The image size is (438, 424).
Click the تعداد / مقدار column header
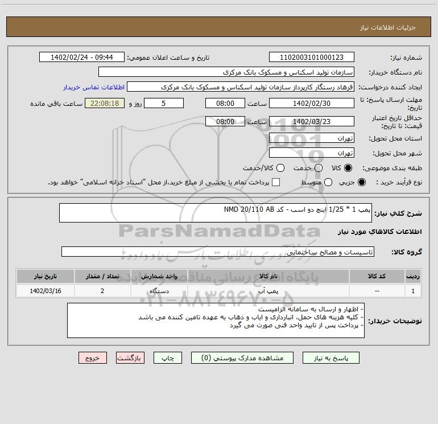coord(102,277)
